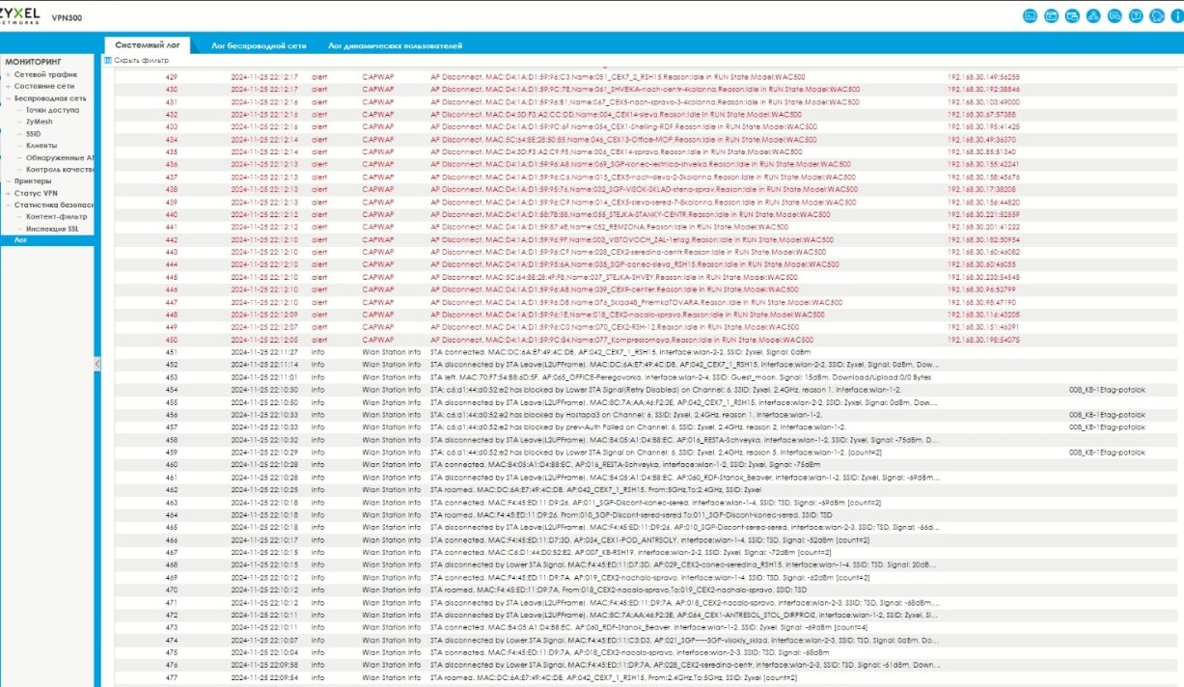Screen dimensions: 1184x687
Task: Open Принтеры in the sidebar
Action: pos(33,180)
